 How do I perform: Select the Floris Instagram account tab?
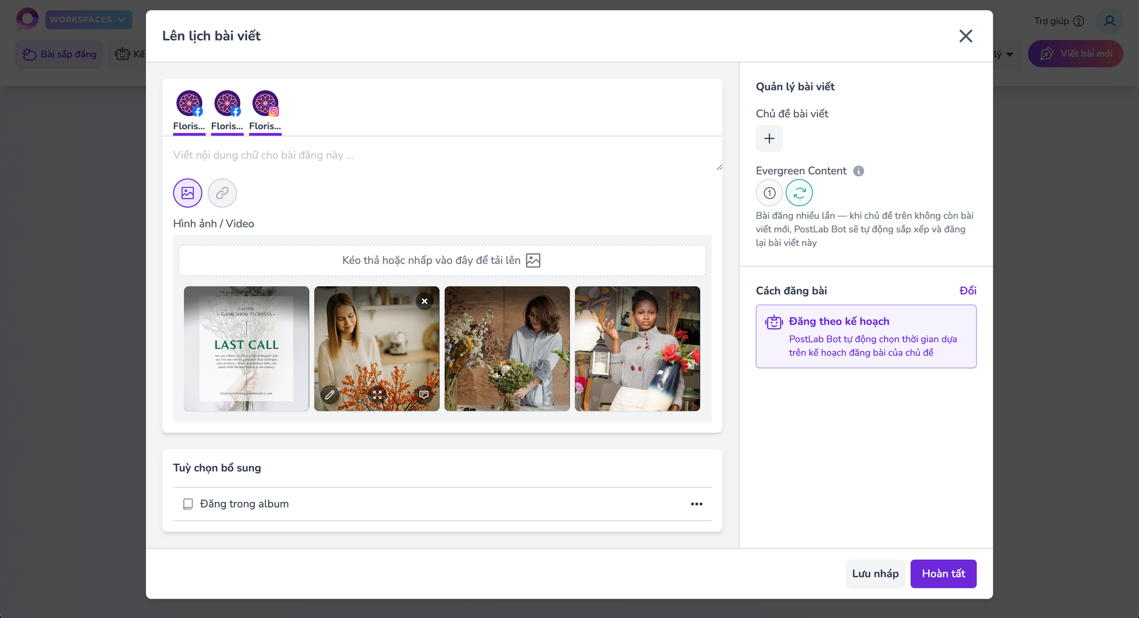[265, 112]
